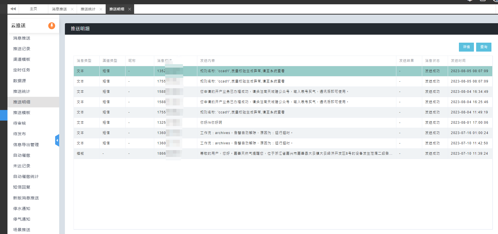Open 数据源 in the sidebar
Screen dimensions: 498x234
coord(33,81)
